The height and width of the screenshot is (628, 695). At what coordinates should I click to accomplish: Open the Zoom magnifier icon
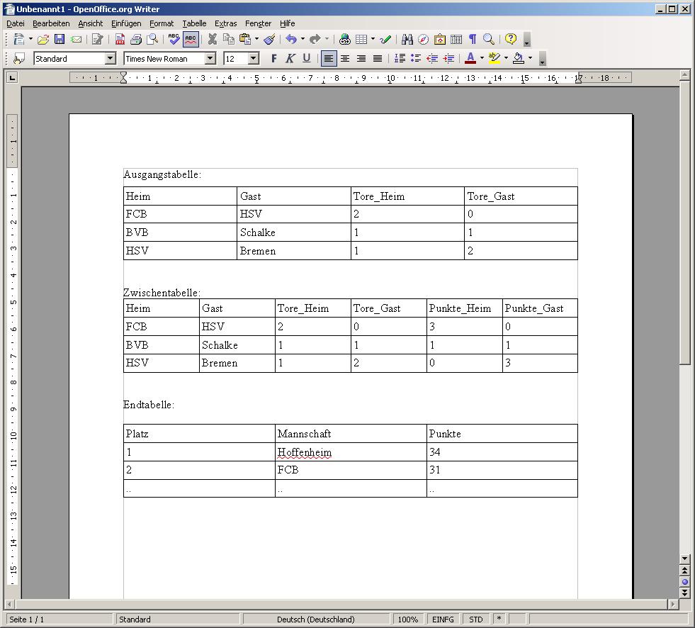tap(489, 40)
